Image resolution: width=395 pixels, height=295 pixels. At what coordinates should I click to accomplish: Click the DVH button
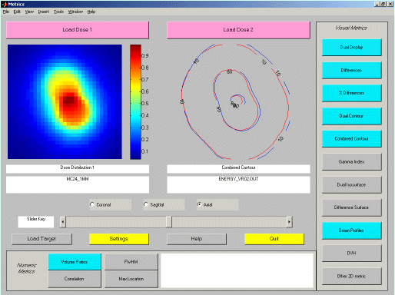point(351,253)
